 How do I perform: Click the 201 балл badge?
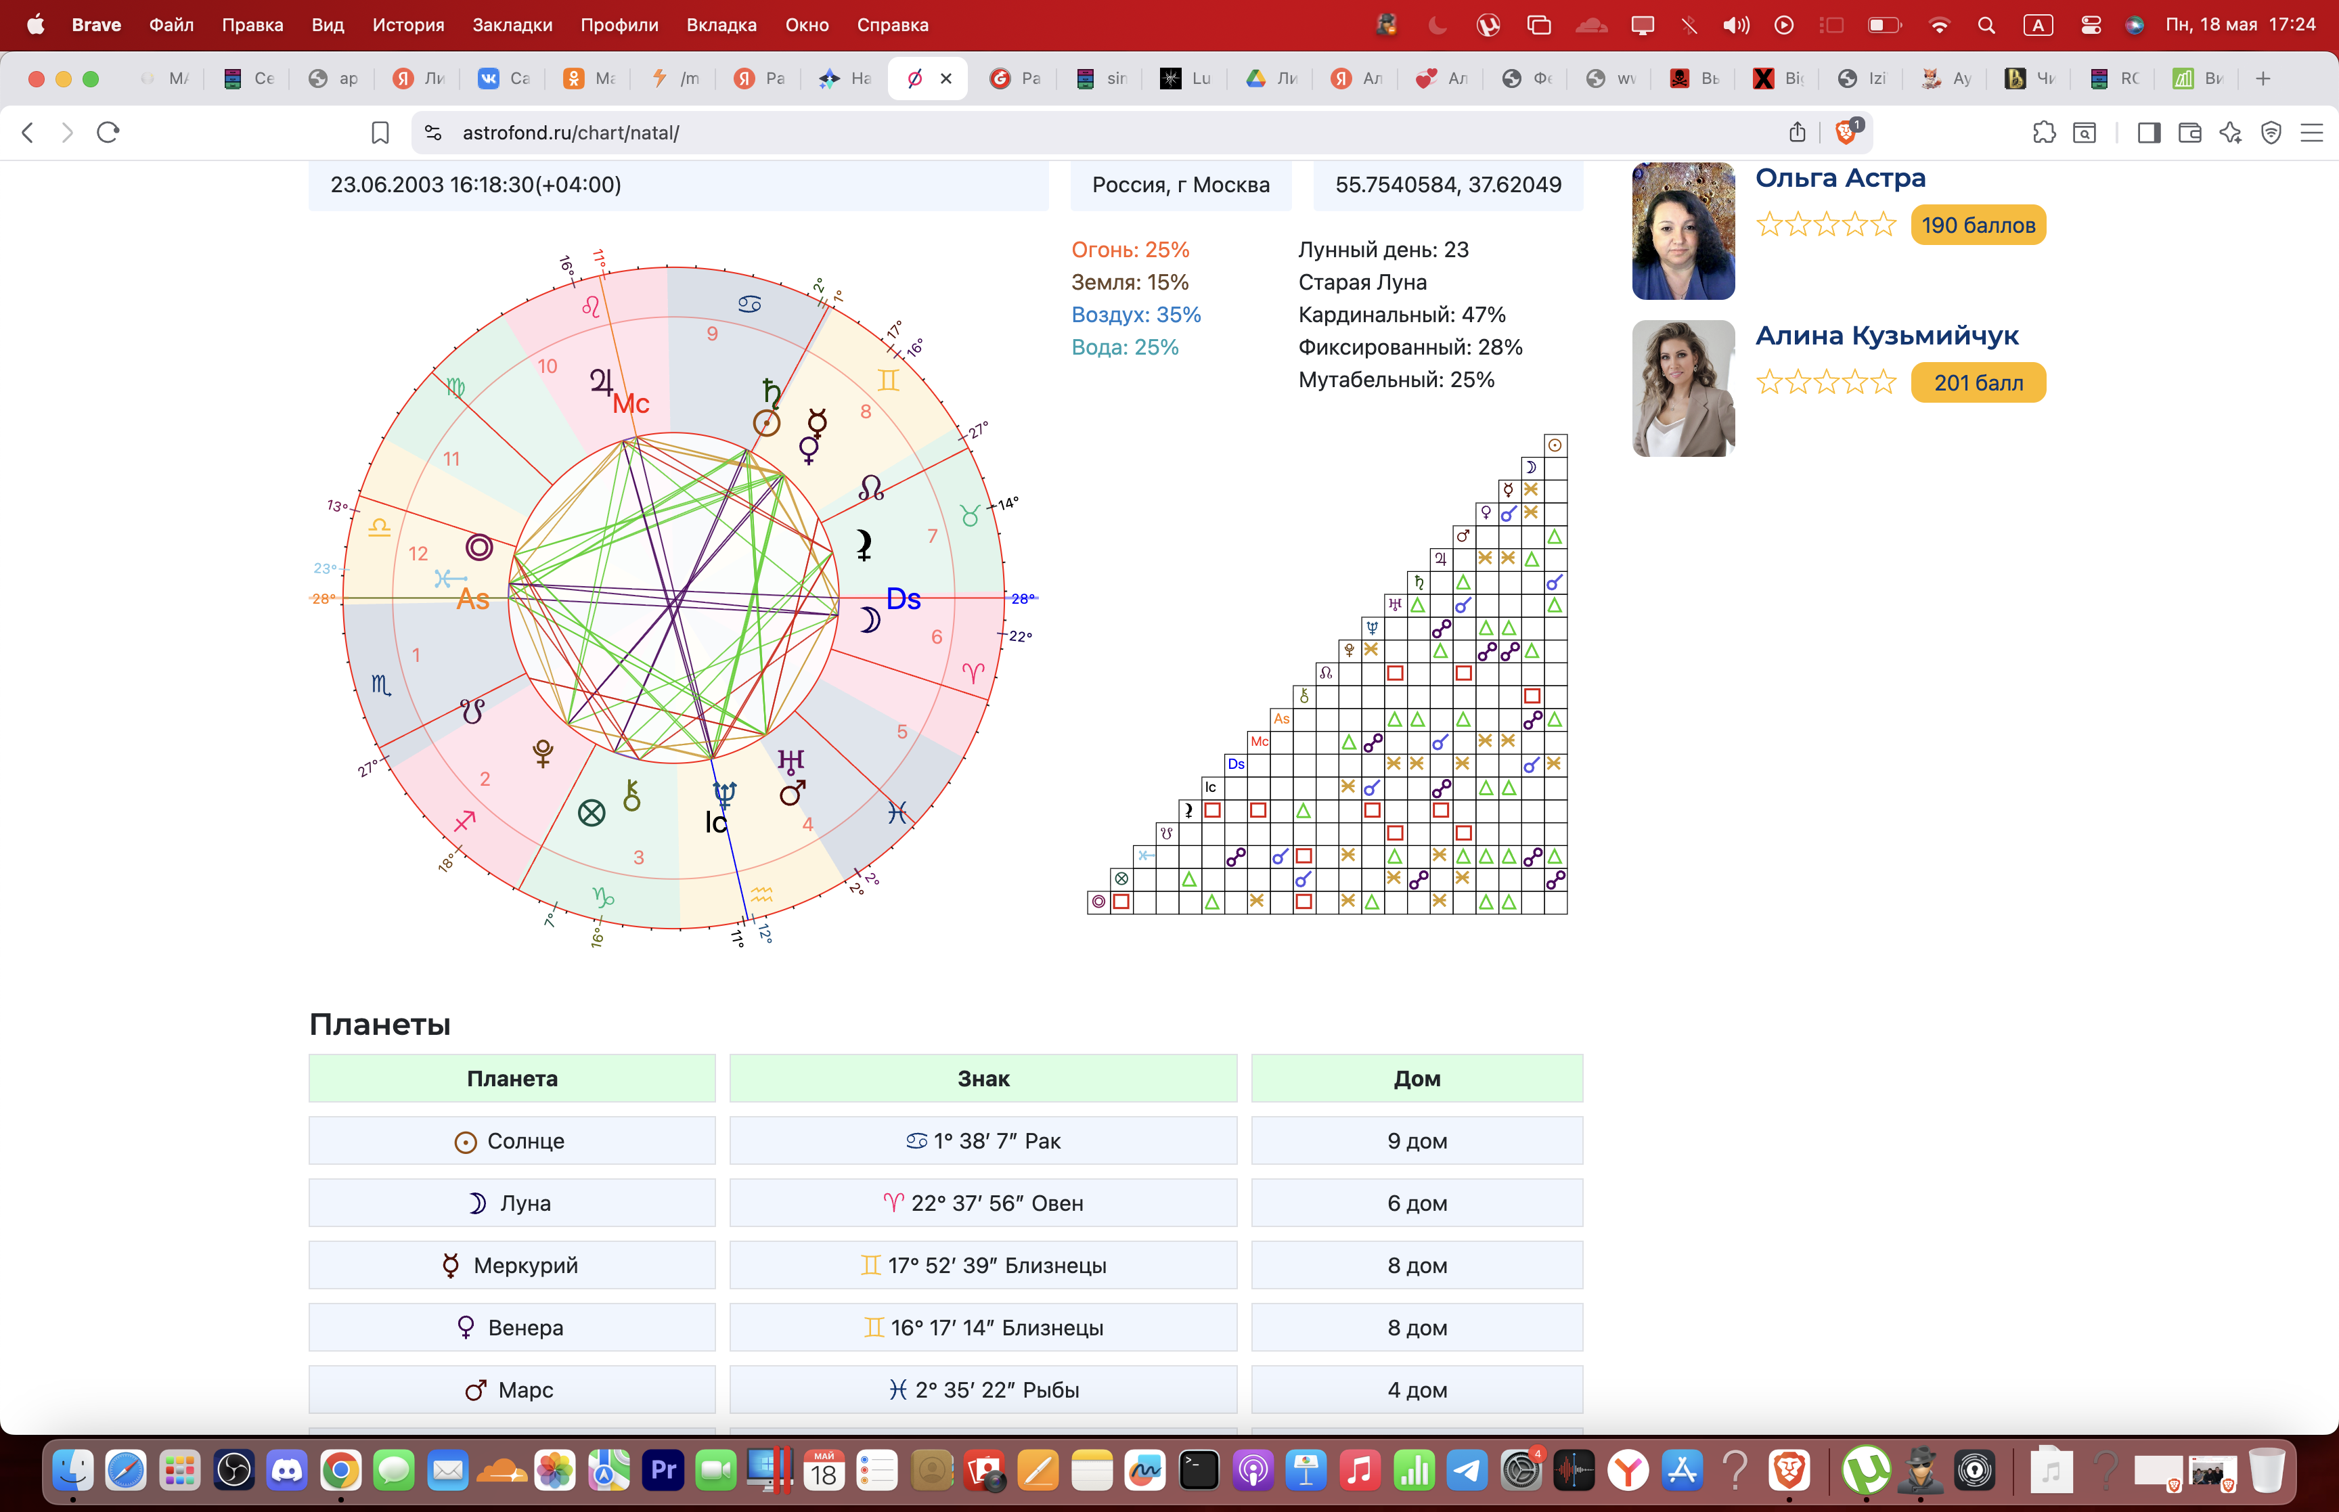coord(1978,383)
